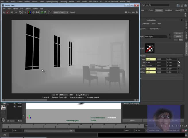Switch to the Custom shelf tab
The width and height of the screenshot is (188, 138).
159,10
